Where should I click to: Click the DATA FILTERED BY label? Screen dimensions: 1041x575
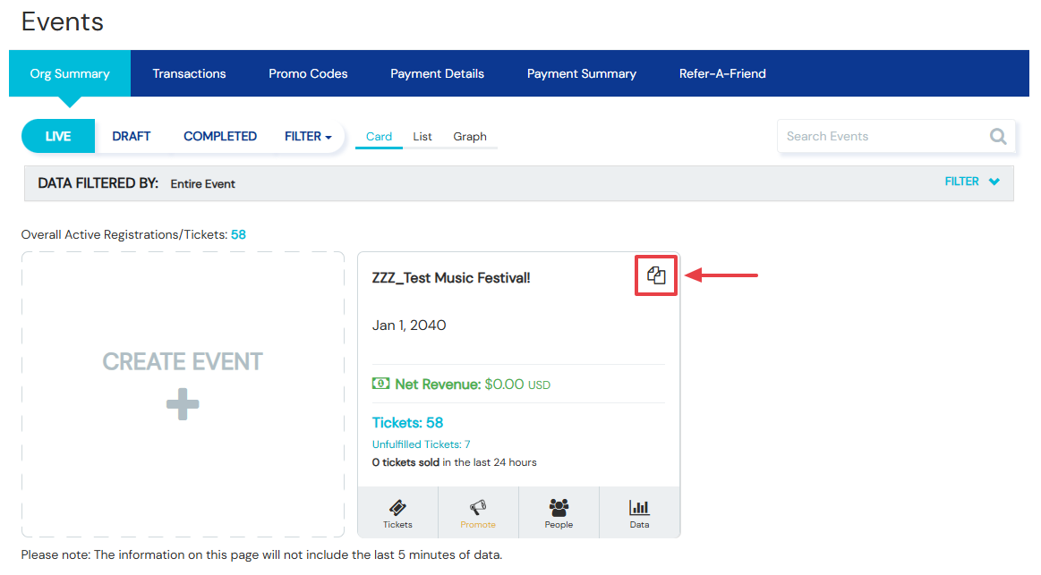pos(98,183)
